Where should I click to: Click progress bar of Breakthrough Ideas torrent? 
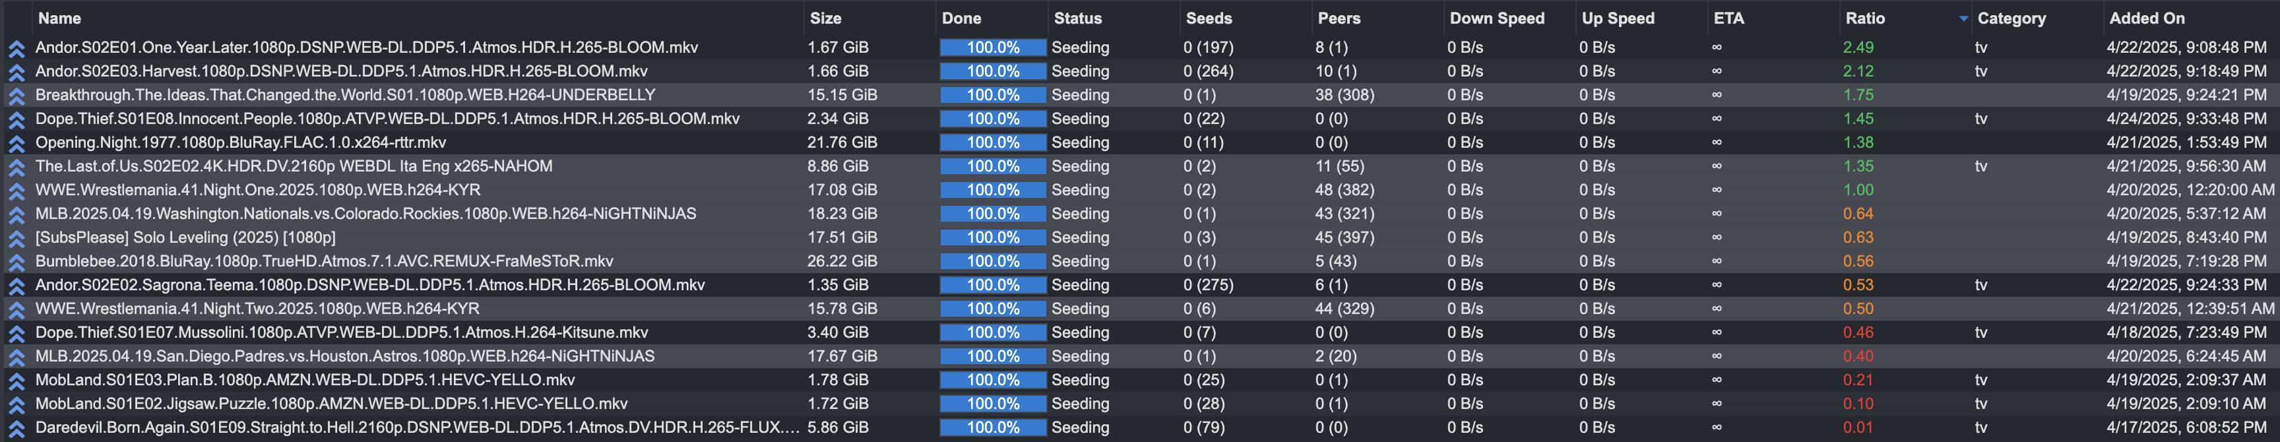(992, 96)
